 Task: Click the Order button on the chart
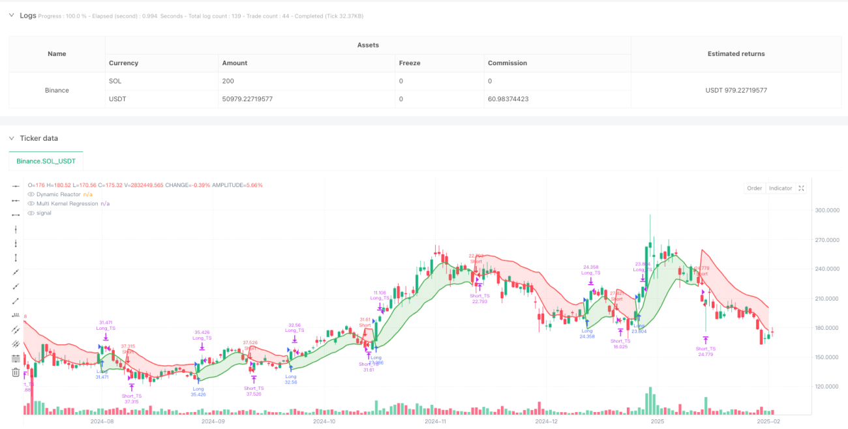[755, 188]
